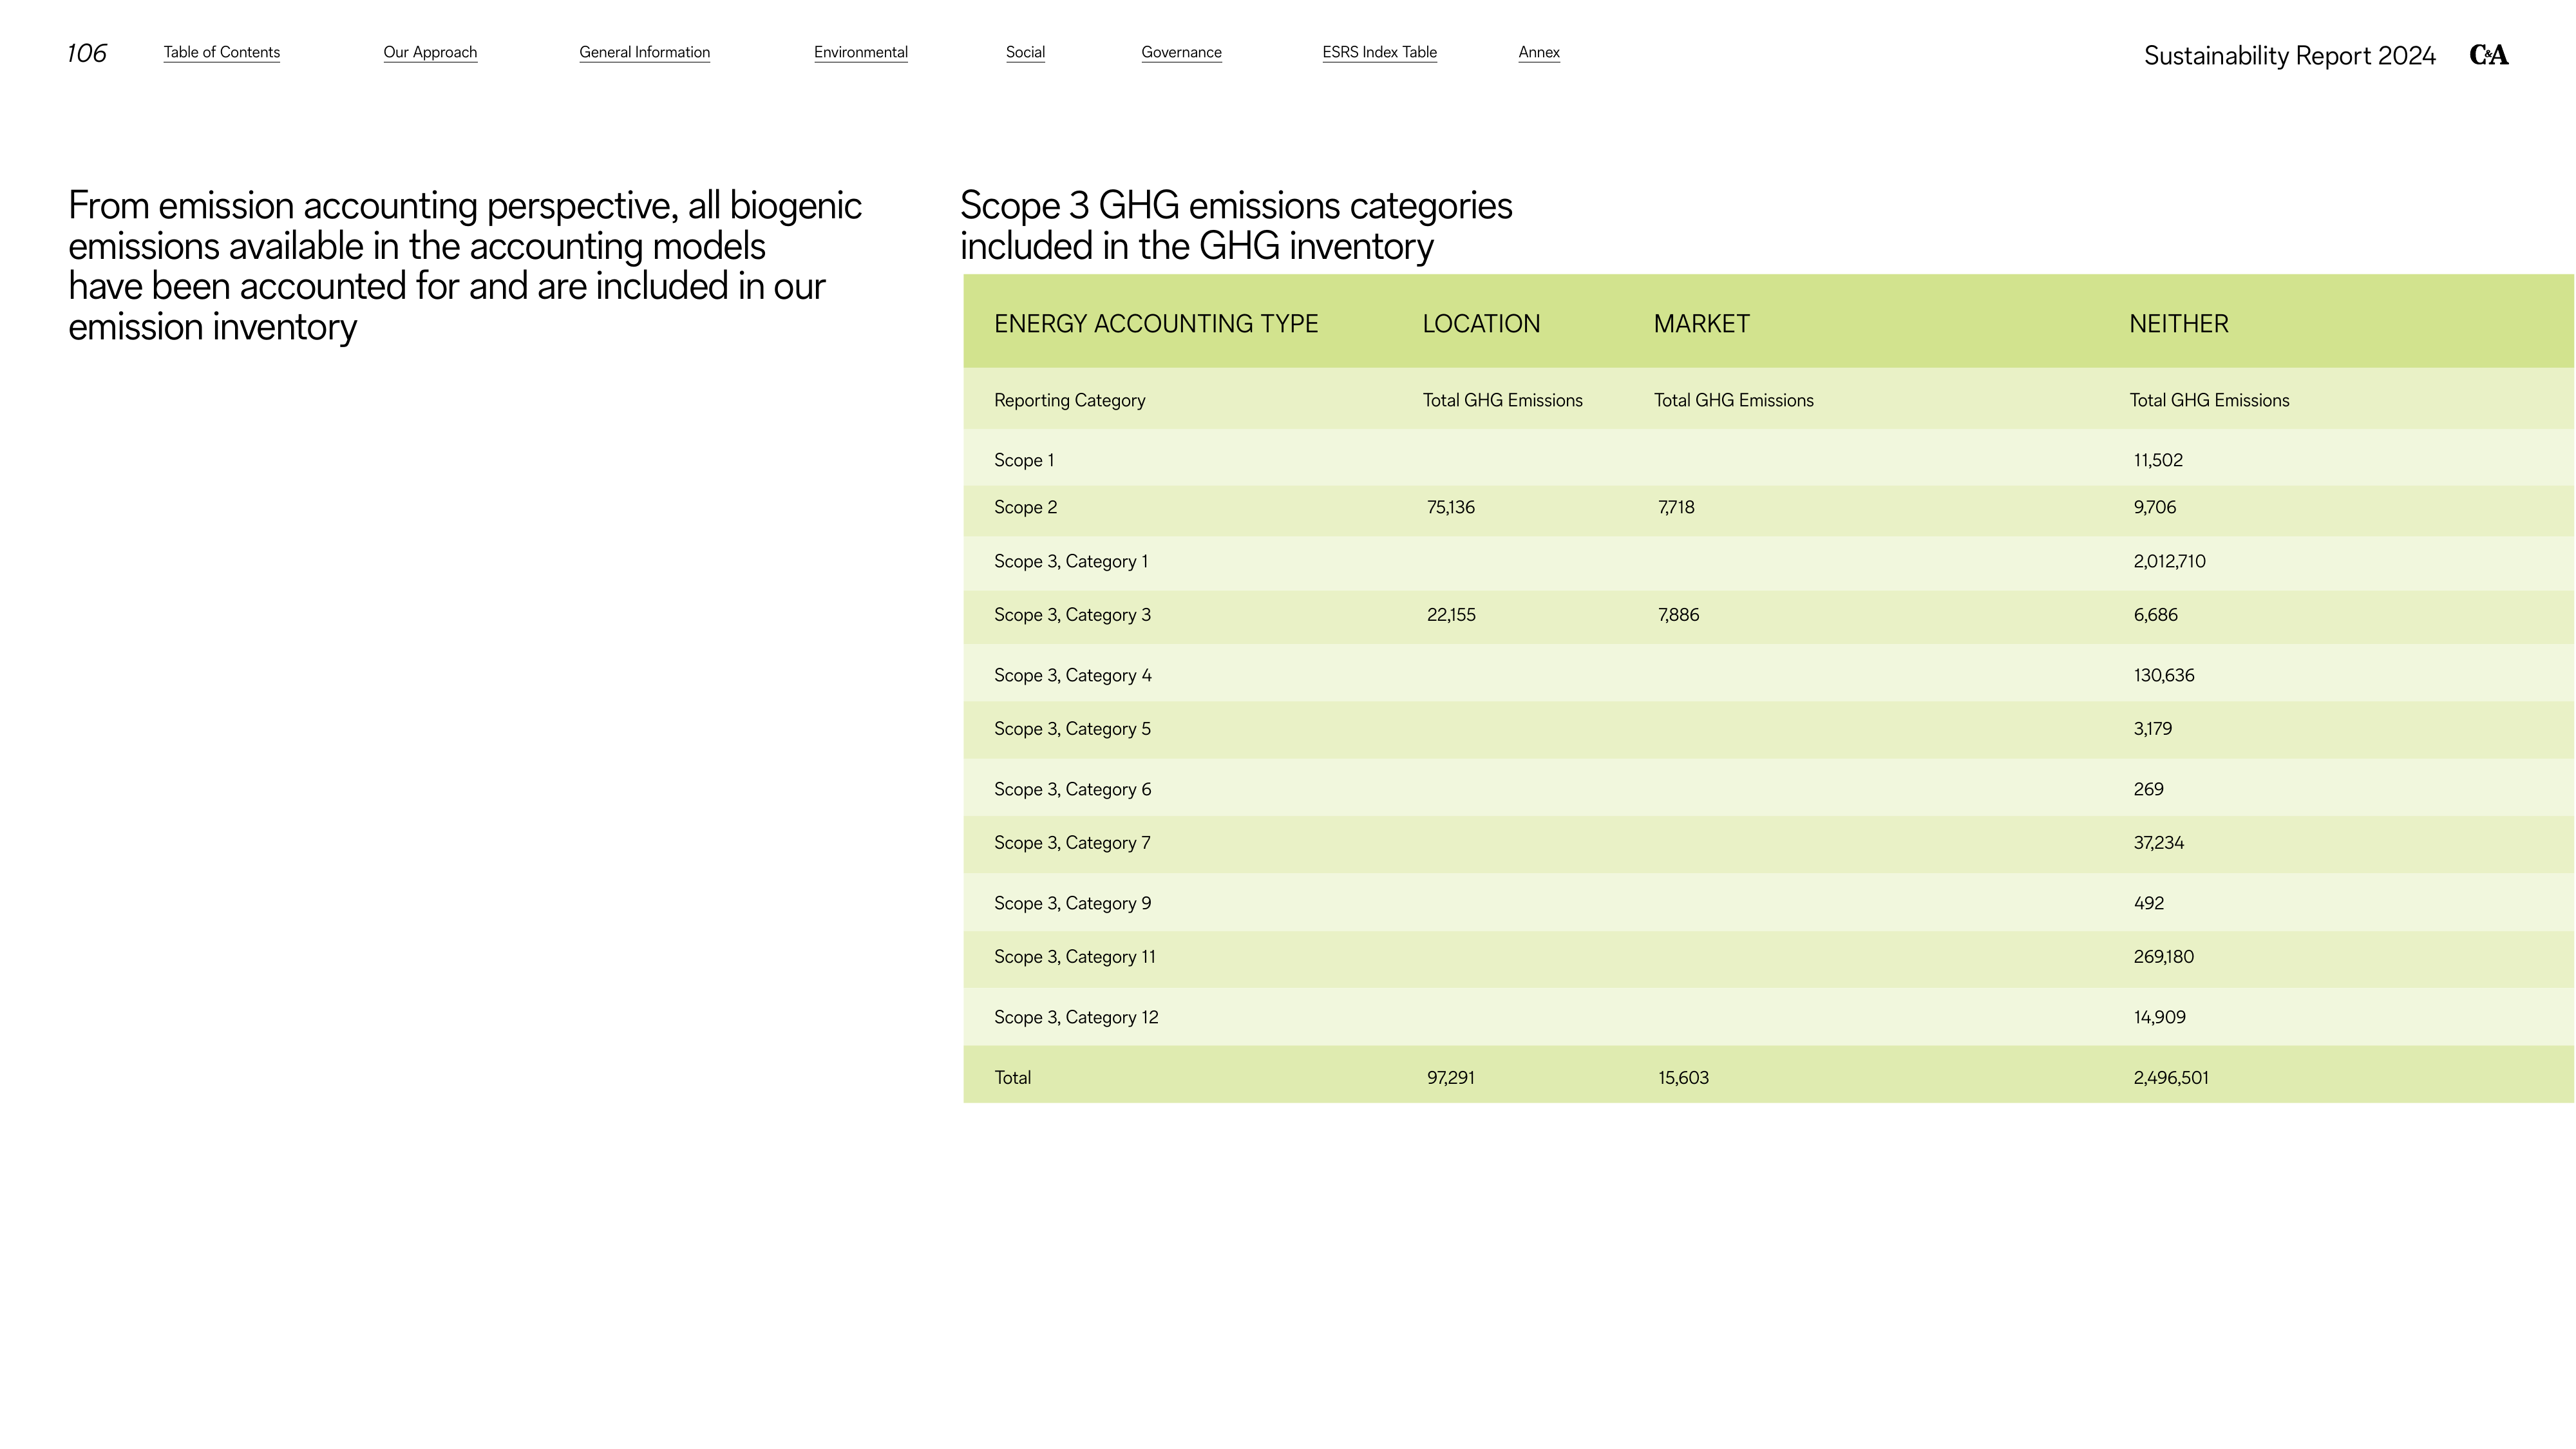Viewport: 2576px width, 1449px height.
Task: Click Scope 3, Category 4 label
Action: (x=1072, y=676)
